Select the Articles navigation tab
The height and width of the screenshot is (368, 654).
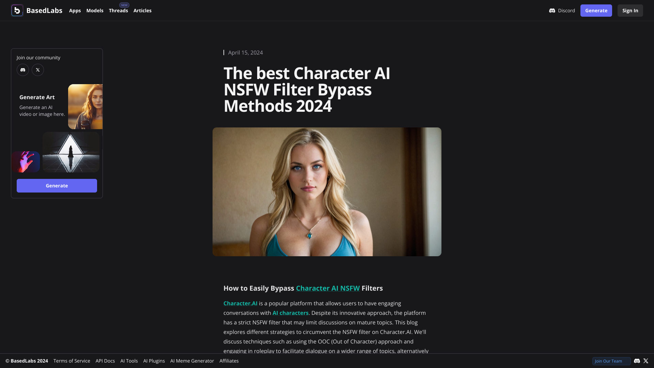coord(142,10)
